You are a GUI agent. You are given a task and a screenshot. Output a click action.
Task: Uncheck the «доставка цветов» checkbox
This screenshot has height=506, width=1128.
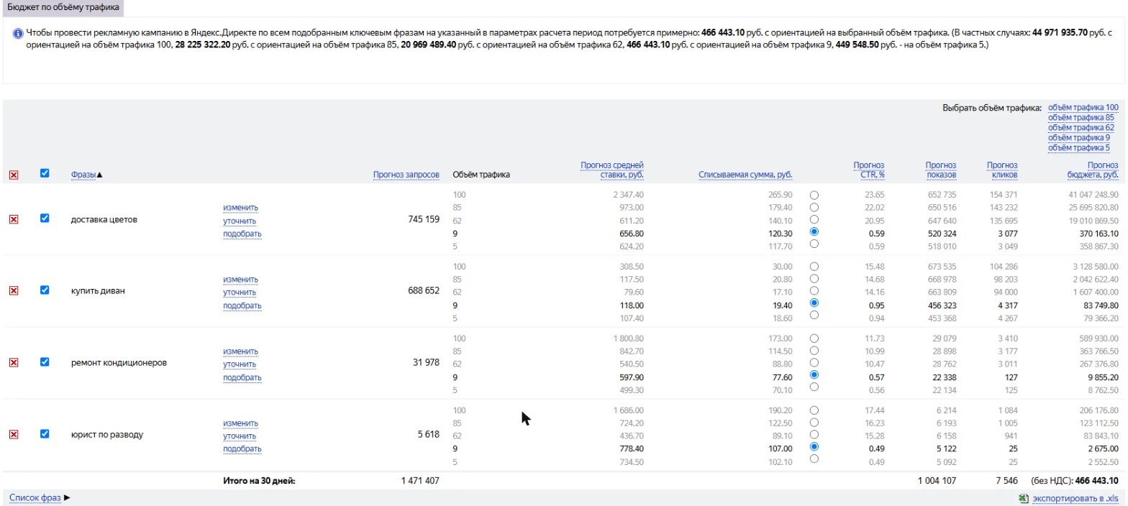tap(45, 218)
